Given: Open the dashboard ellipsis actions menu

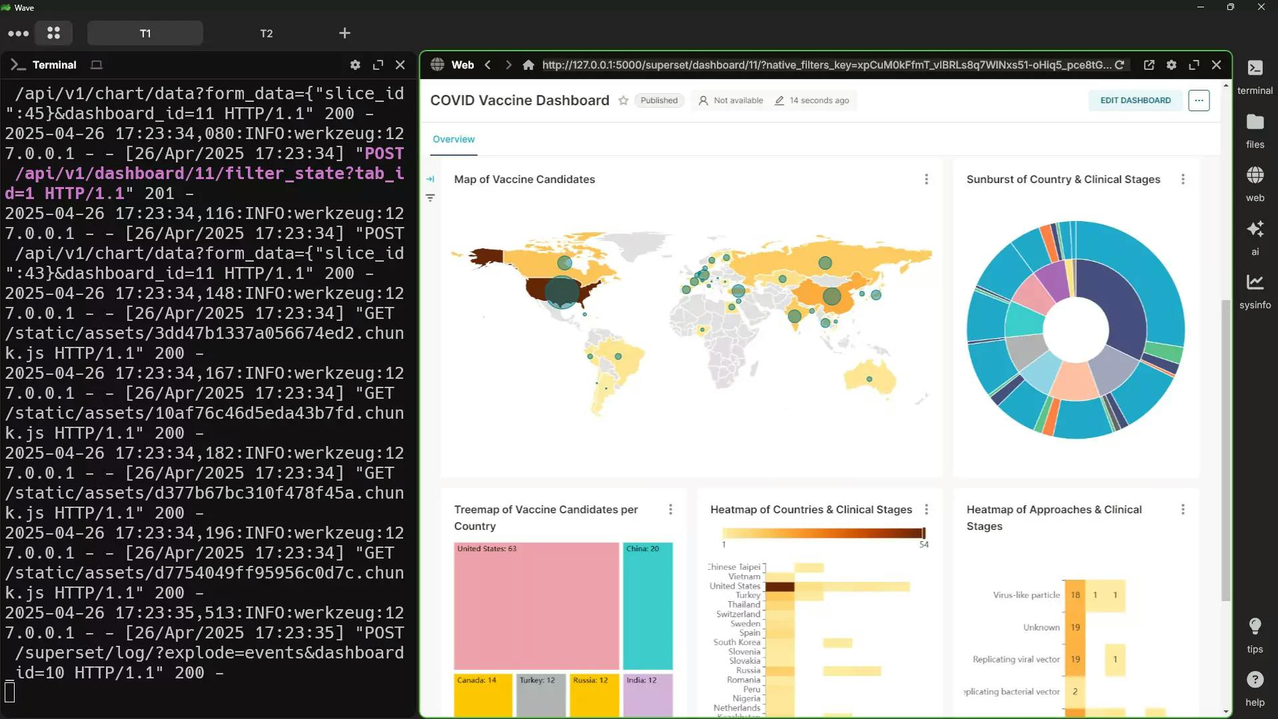Looking at the screenshot, I should point(1199,101).
